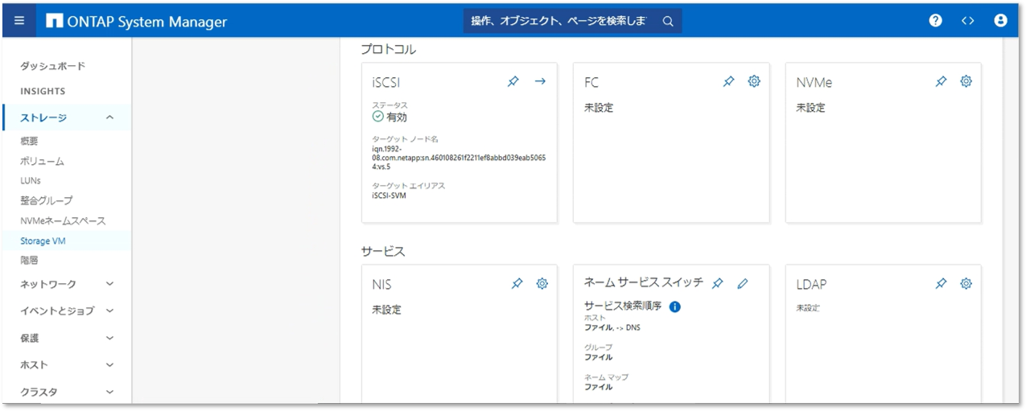This screenshot has height=411, width=1026.
Task: Expand the クラスタ menu chevron
Action: pyautogui.click(x=110, y=392)
